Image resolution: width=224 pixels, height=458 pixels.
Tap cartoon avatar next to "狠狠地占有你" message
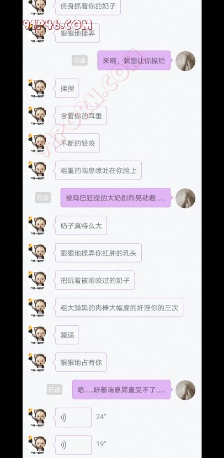pos(37,362)
